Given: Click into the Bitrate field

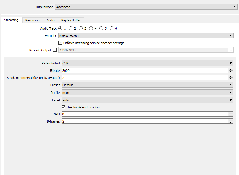Looking at the screenshot, I should coord(145,70).
